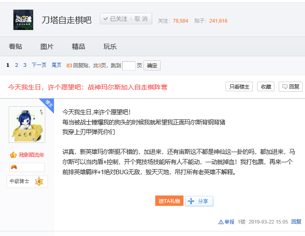The height and width of the screenshot is (236, 305).
Task: Go to 下一页 in the pagination
Action: tap(39, 65)
